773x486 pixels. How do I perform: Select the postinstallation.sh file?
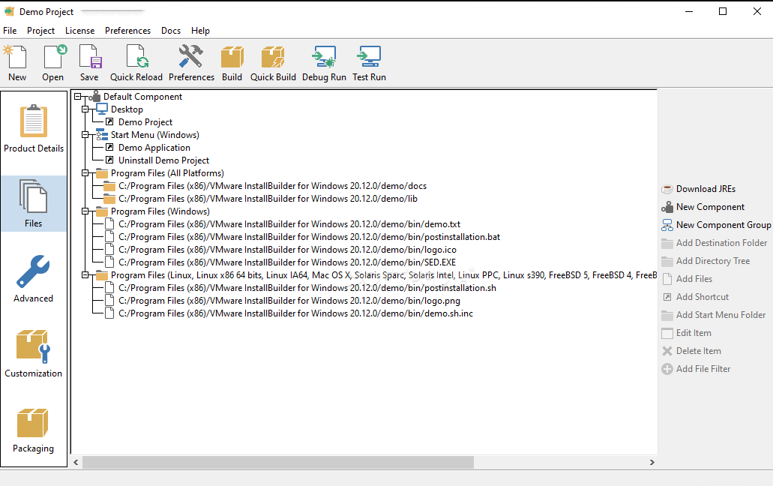pyautogui.click(x=307, y=288)
